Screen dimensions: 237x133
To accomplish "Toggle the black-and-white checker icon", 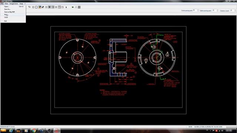I will tap(43, 7).
